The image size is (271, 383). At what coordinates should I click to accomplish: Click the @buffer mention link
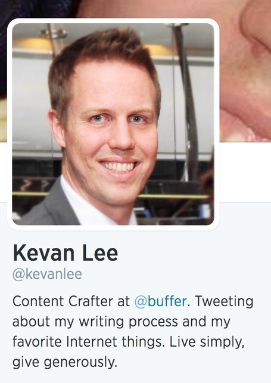[x=160, y=301]
